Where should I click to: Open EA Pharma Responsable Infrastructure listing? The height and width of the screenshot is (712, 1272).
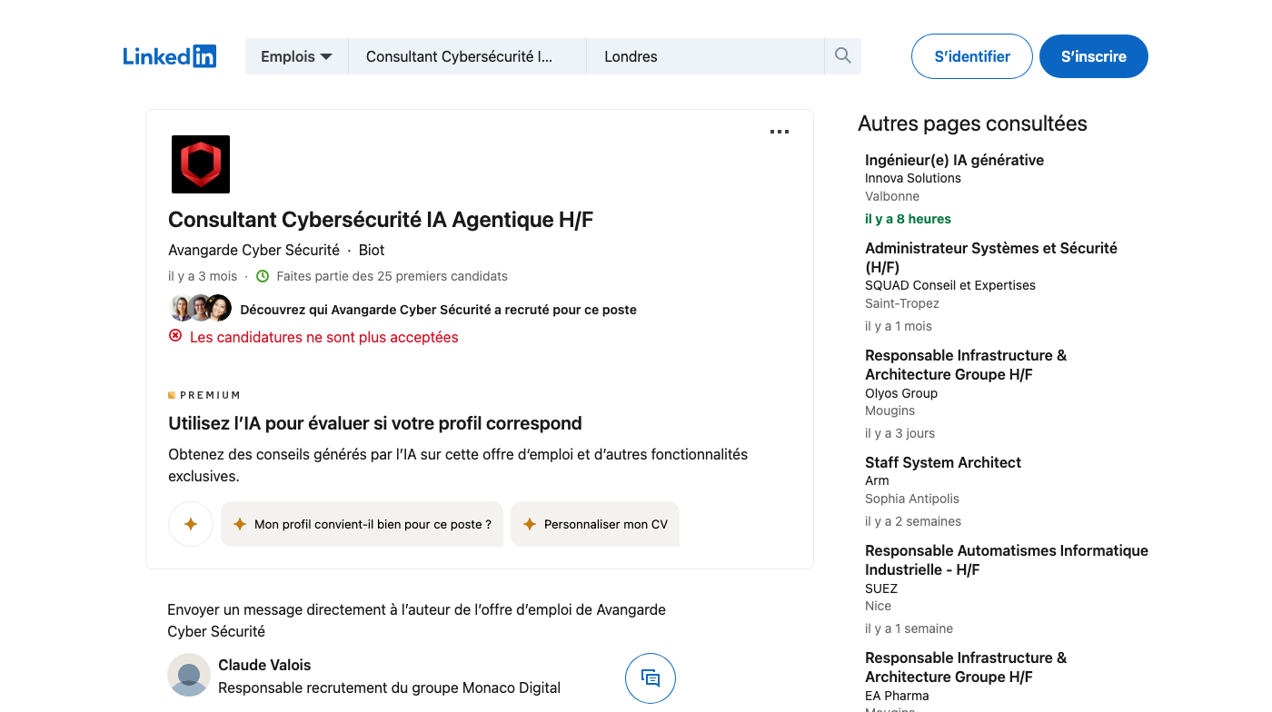pos(966,667)
